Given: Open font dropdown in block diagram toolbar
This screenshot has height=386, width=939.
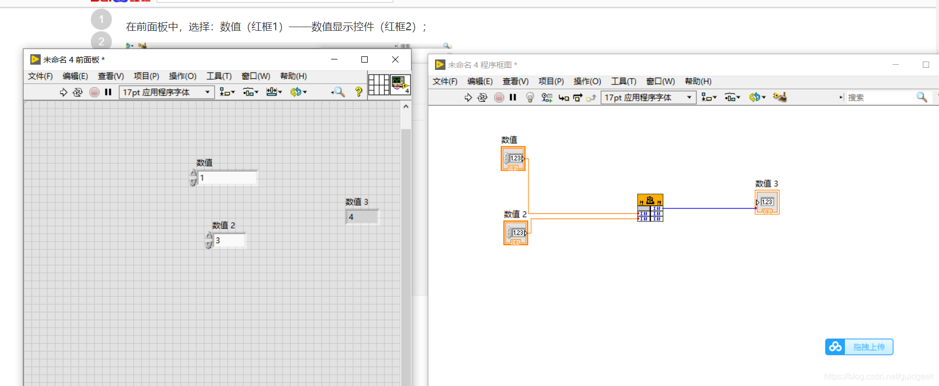Looking at the screenshot, I should pos(649,98).
